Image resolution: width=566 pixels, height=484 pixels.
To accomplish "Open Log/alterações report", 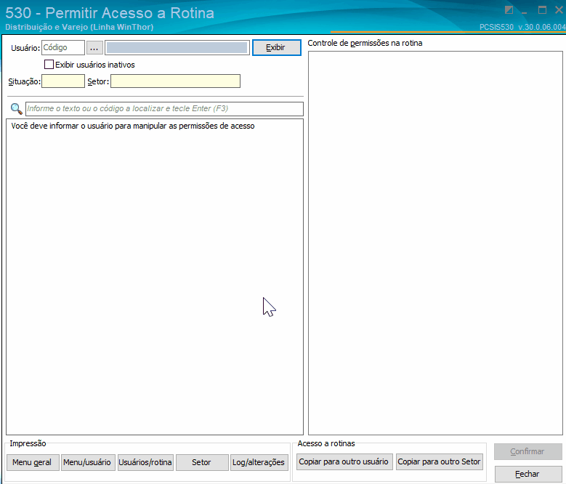I will point(259,462).
